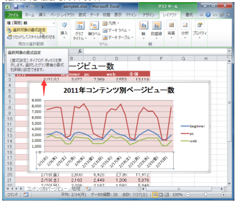This screenshot has height=201, width=238.
Task: Go to last sheet using navigation arrow
Action: [21, 189]
